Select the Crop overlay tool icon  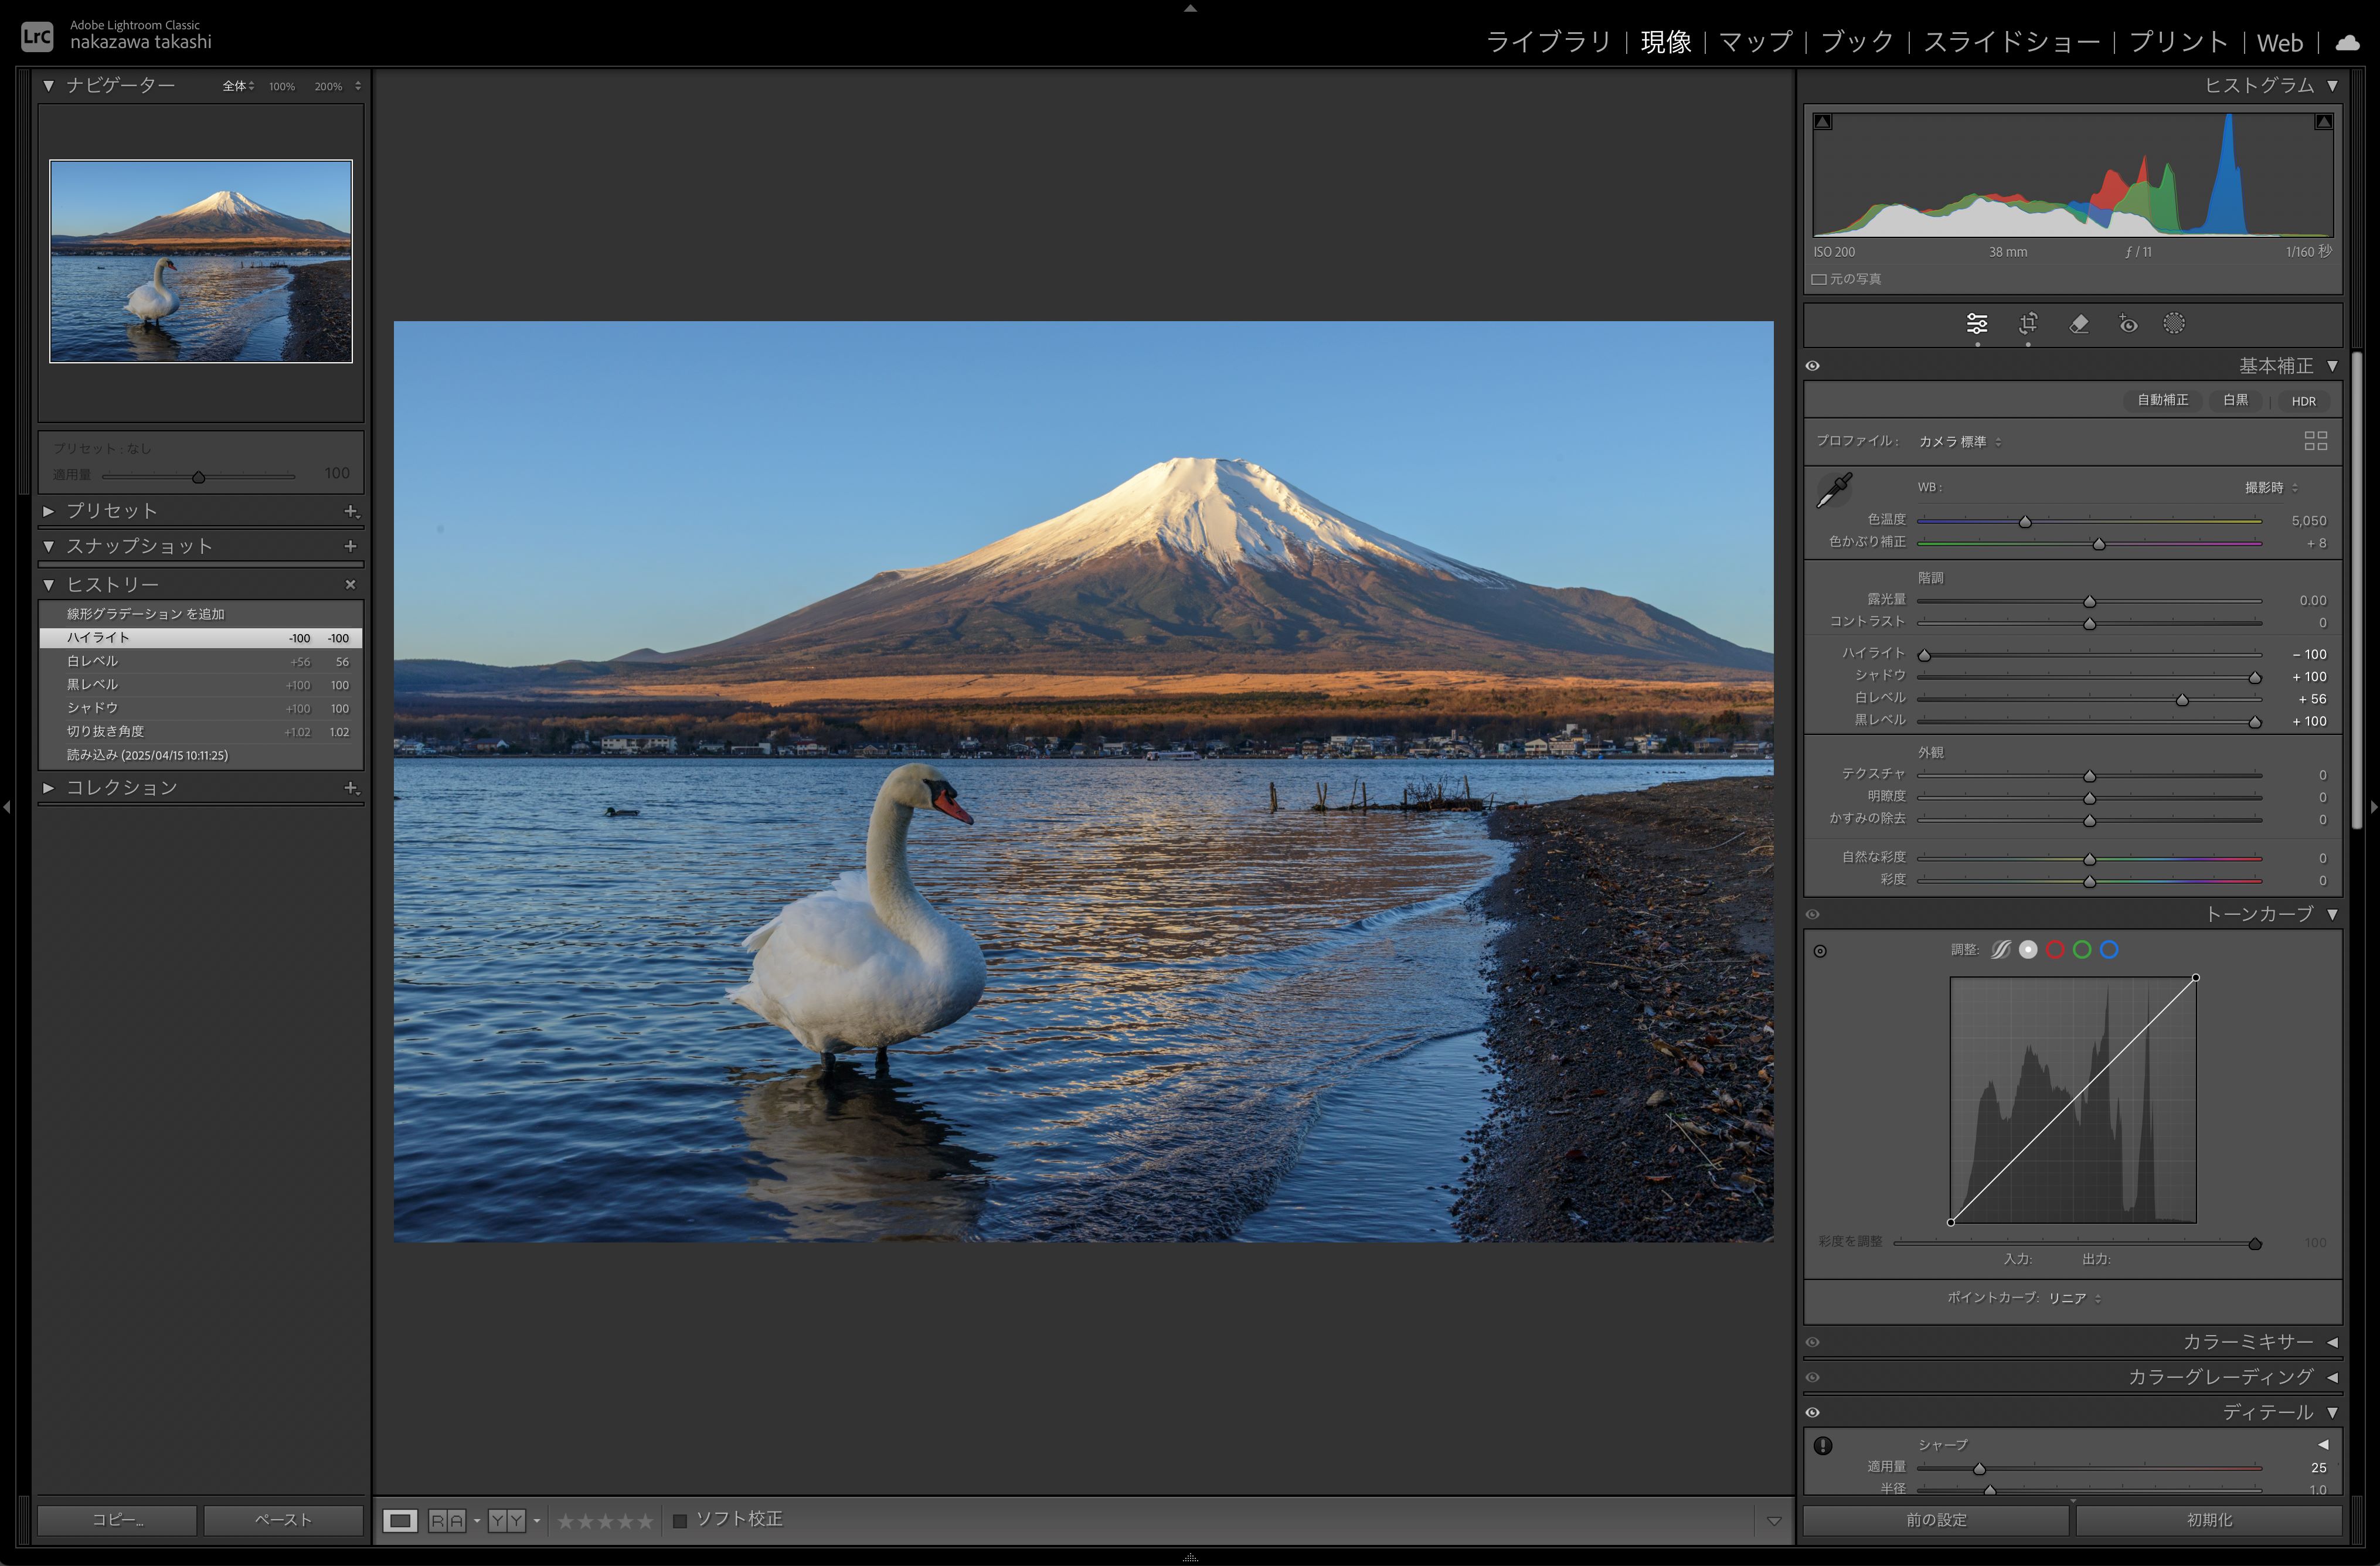(2028, 323)
